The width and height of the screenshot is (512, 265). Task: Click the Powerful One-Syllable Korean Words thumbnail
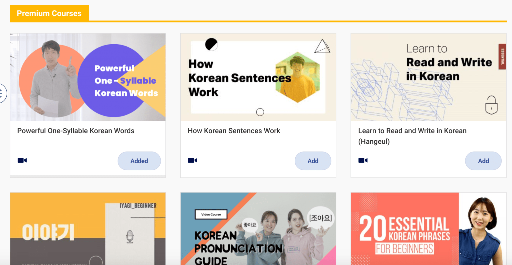pos(88,77)
